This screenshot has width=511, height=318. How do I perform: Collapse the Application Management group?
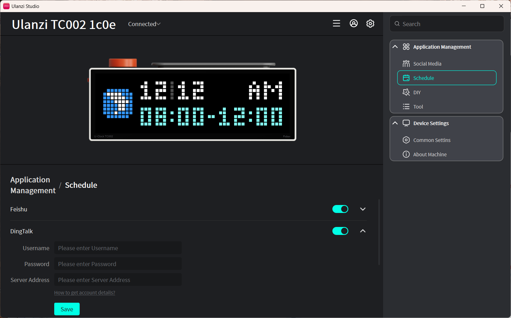(x=395, y=47)
